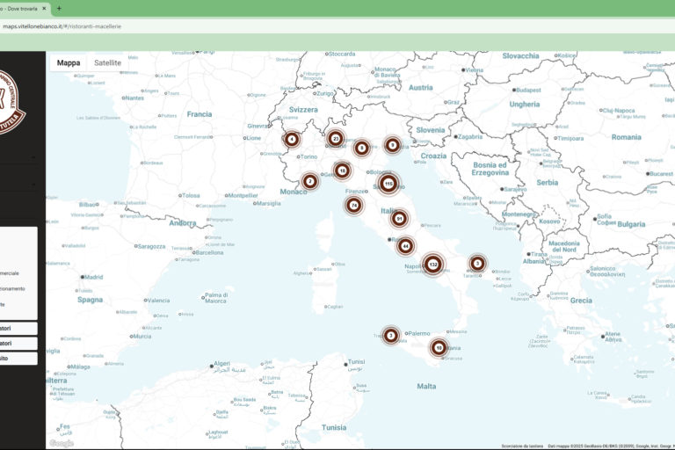Click the 115 cluster marker near Bologna

388,184
